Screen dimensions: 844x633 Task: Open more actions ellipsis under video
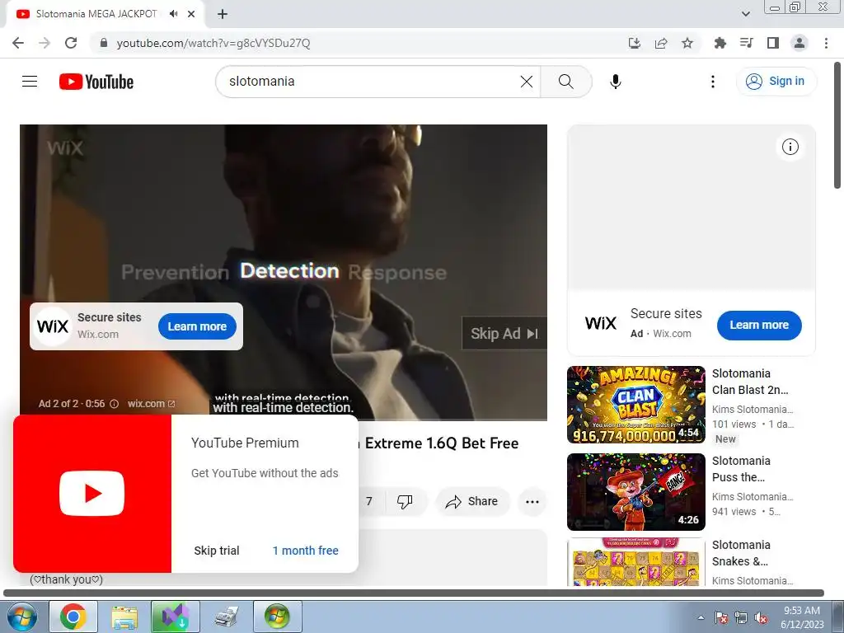coord(532,502)
